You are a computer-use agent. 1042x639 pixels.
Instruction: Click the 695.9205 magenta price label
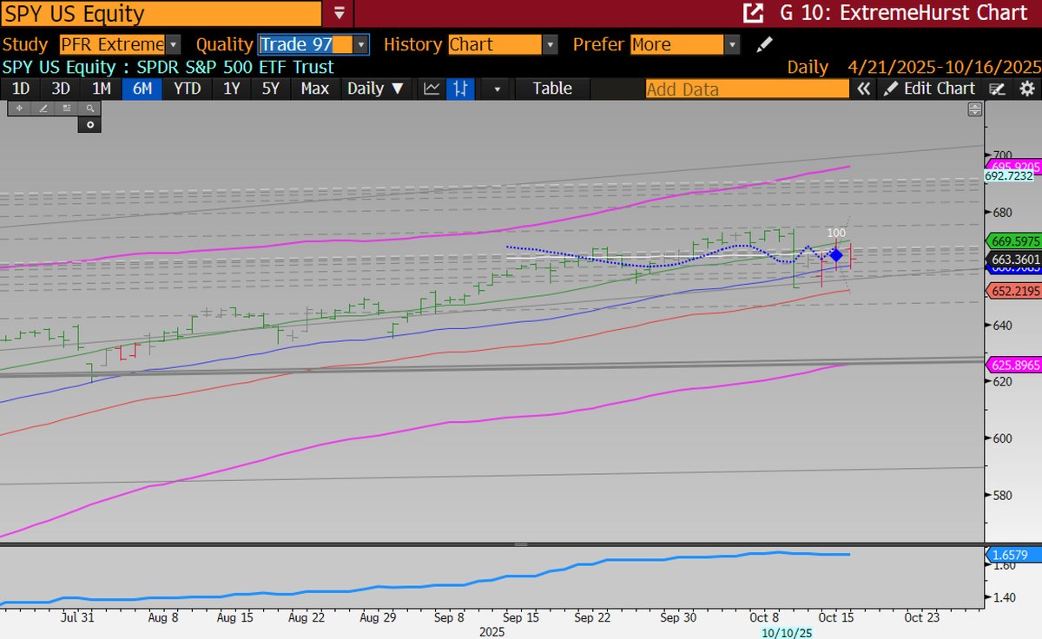[x=1014, y=166]
